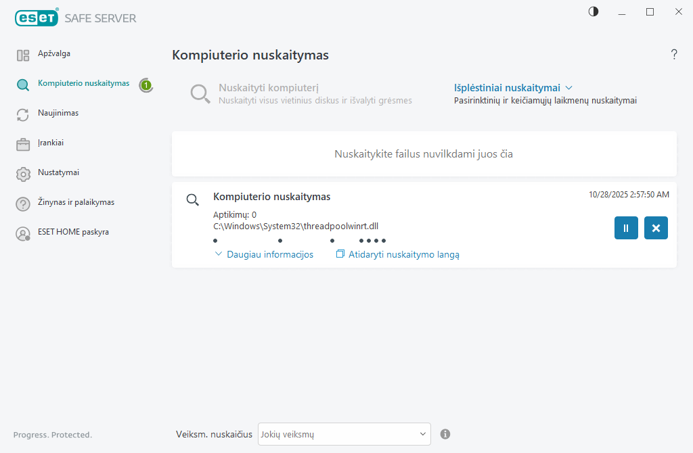Click Nuskaityti kompiuterį scan option

coord(269,88)
